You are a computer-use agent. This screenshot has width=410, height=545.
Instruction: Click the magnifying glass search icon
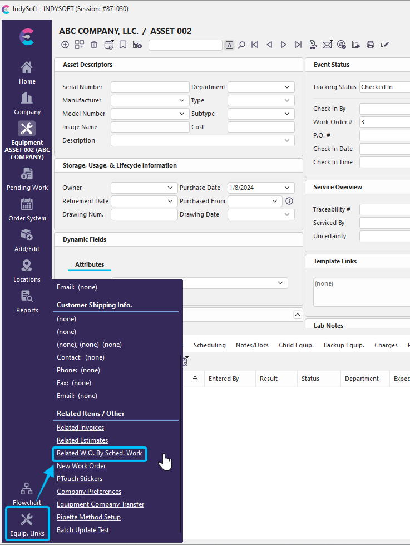tap(241, 45)
